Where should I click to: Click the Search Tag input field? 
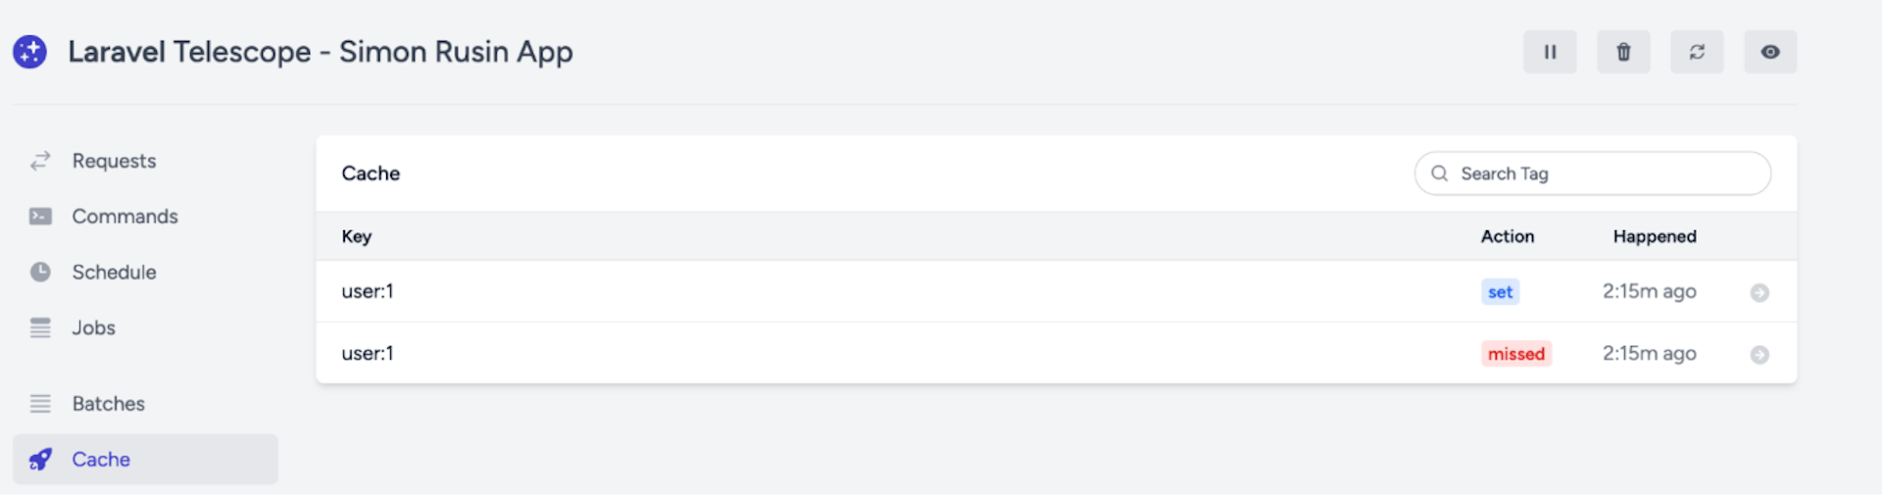pos(1608,174)
